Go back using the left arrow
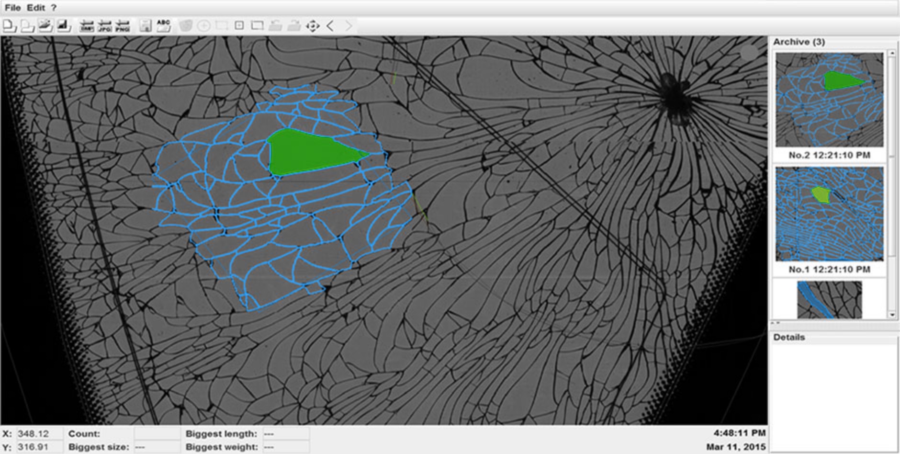The width and height of the screenshot is (900, 454). coord(330,26)
